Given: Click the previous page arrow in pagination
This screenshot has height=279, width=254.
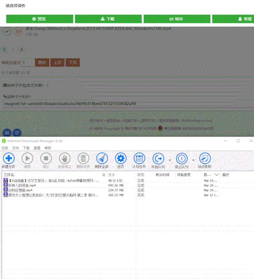Looking at the screenshot, I should pyautogui.click(x=5, y=50).
